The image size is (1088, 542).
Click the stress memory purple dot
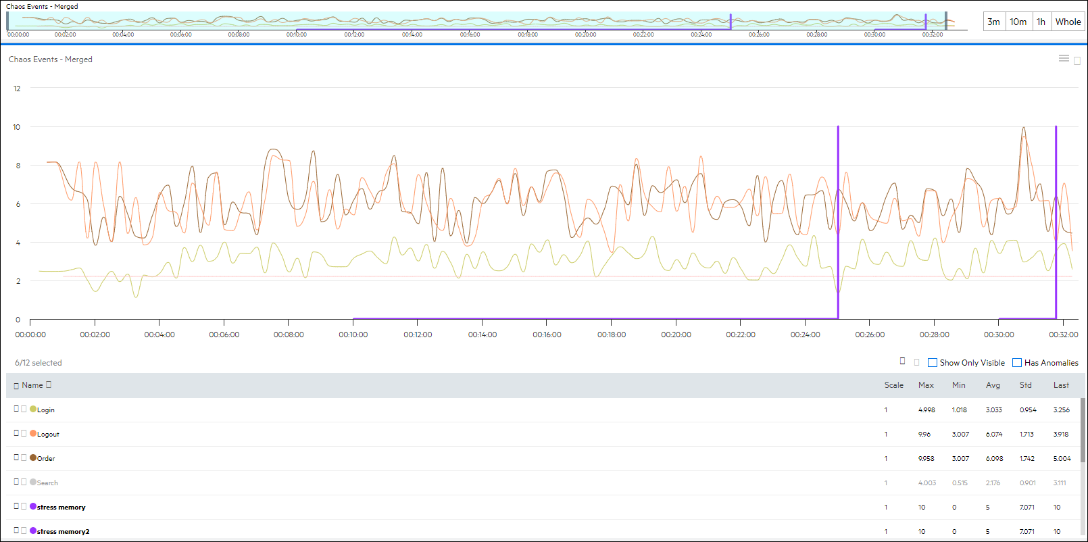coord(33,506)
